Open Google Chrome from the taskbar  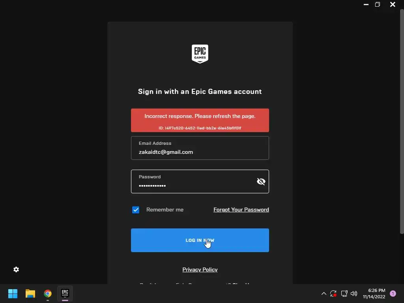click(x=48, y=294)
